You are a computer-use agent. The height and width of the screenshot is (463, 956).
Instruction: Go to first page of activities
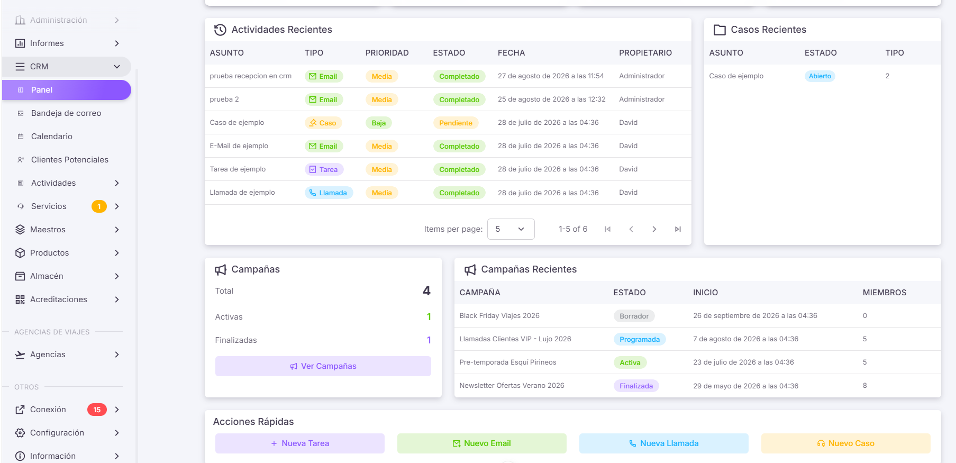coord(608,229)
